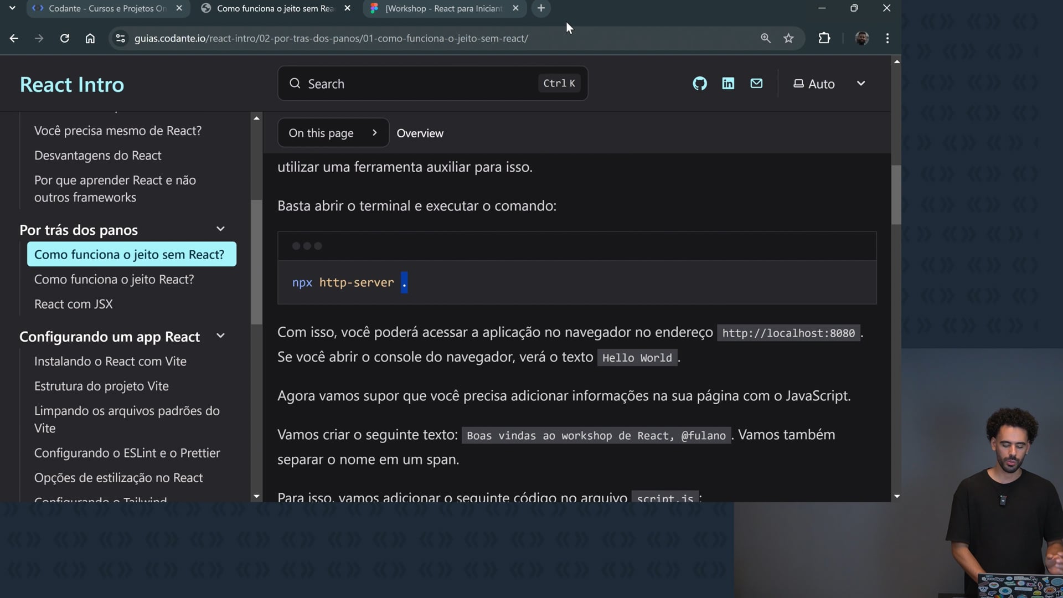Open Como funciona o jeito React?
Screen dimensions: 1063x598
(114, 280)
